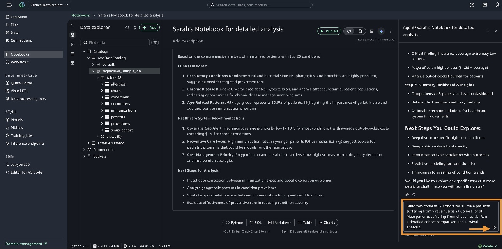Expand the default database node
The height and width of the screenshot is (249, 502).
coord(93,65)
